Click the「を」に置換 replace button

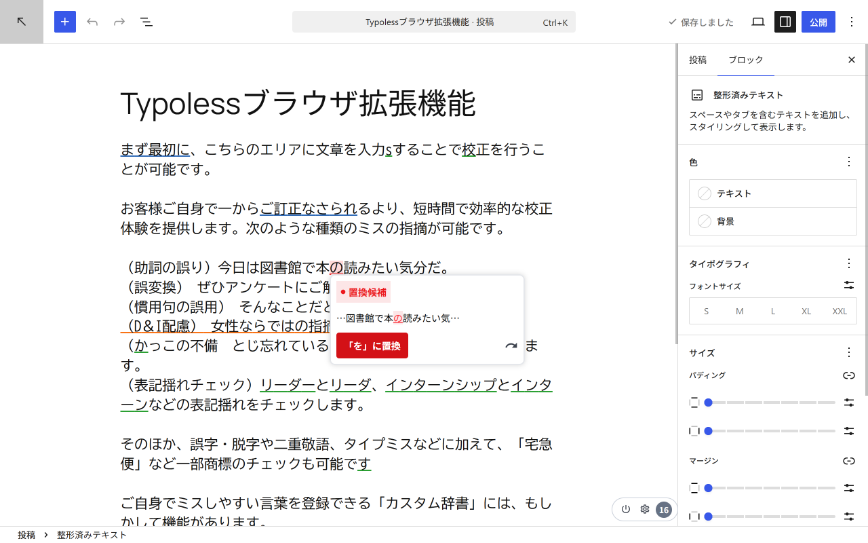pyautogui.click(x=372, y=345)
